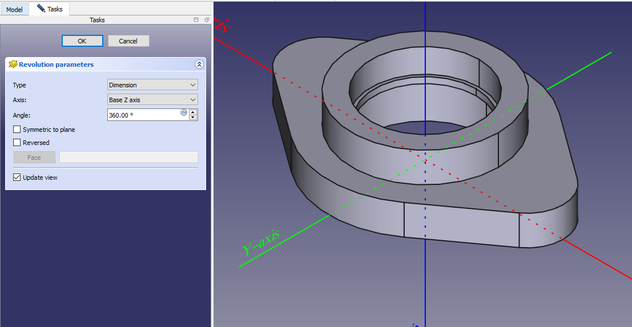Open the Type dropdown showing Dimension

(x=152, y=85)
